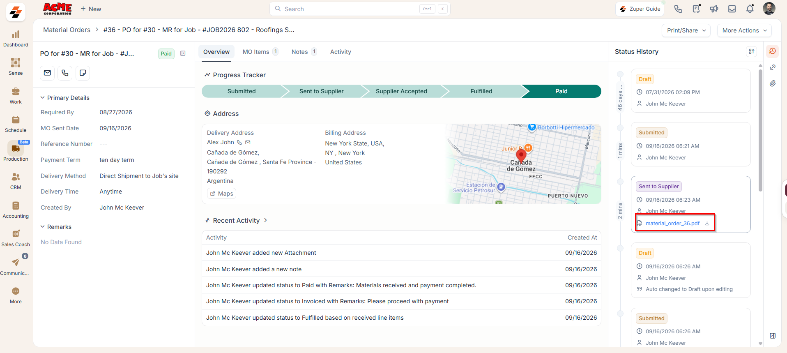Click the user profile avatar

[769, 9]
